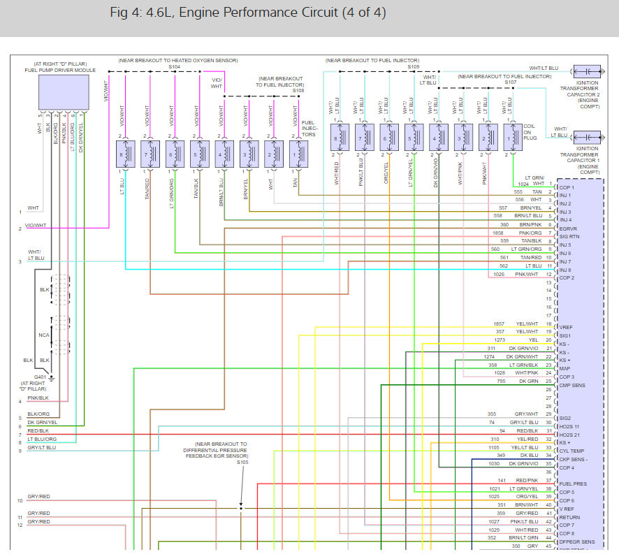Click fuel injector 2 coil symbol
The image size is (619, 559).
click(x=274, y=154)
